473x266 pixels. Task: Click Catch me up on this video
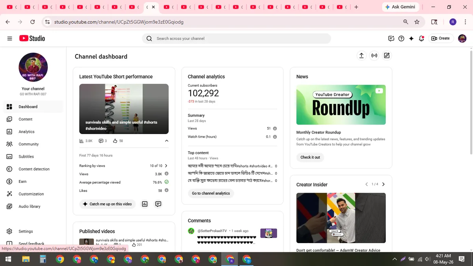(107, 204)
